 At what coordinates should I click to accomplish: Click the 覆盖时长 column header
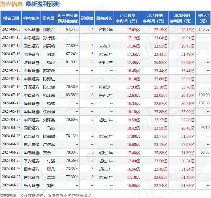(104, 18)
